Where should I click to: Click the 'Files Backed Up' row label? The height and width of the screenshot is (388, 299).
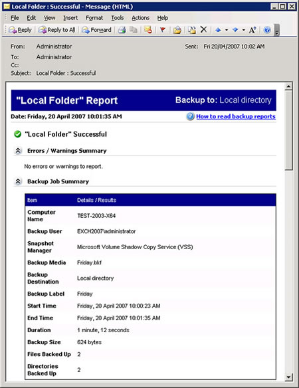tap(49, 354)
